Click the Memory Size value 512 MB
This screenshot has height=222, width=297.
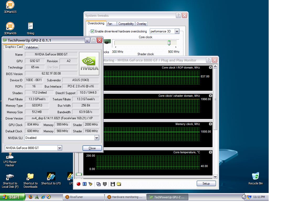click(37, 112)
